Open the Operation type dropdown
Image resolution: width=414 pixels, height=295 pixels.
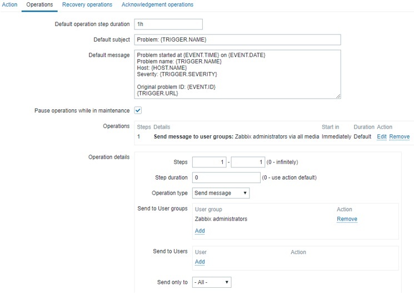coord(221,193)
